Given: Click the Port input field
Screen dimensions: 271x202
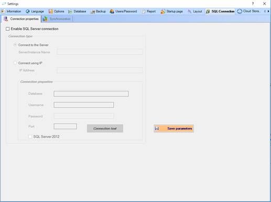Looking at the screenshot, I should (65, 126).
